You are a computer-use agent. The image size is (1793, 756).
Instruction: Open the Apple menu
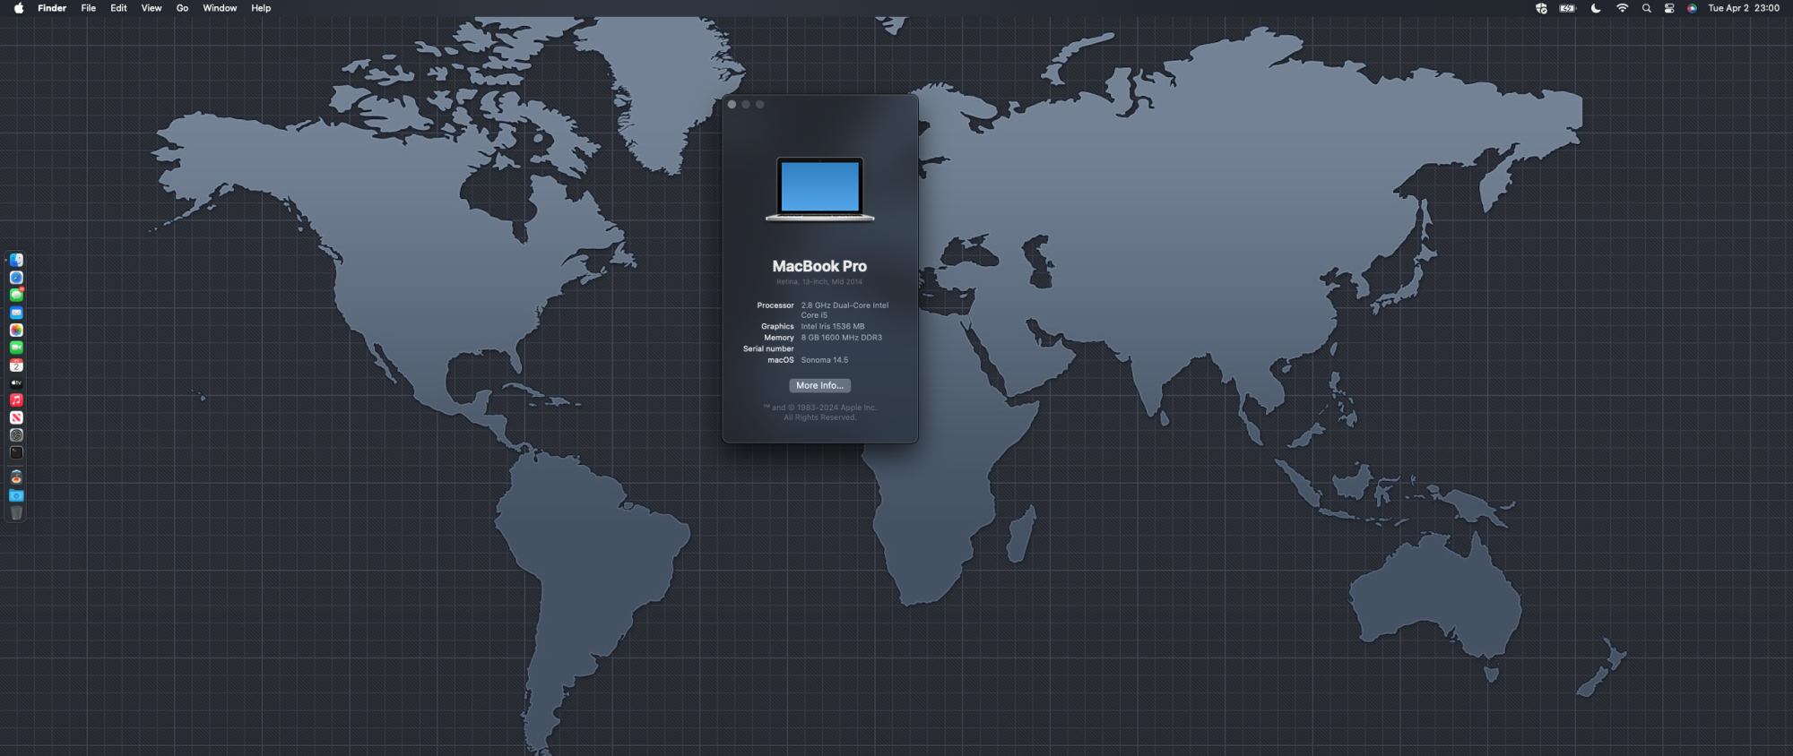point(19,8)
